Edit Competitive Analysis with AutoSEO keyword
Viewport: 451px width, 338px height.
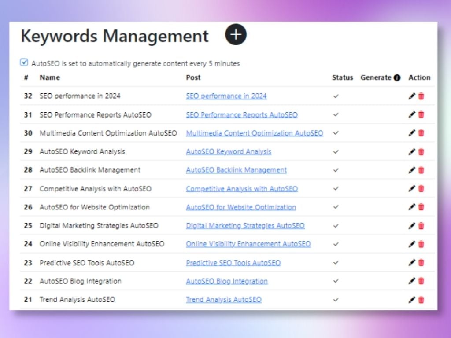pos(412,189)
